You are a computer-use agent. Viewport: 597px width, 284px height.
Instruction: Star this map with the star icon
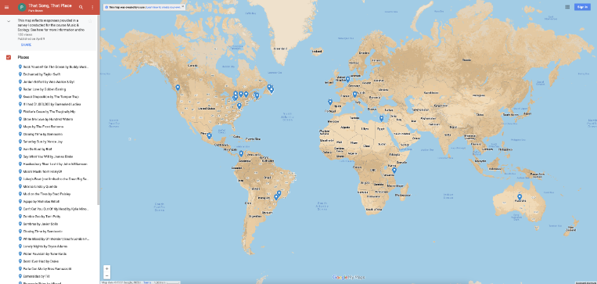tap(90, 21)
